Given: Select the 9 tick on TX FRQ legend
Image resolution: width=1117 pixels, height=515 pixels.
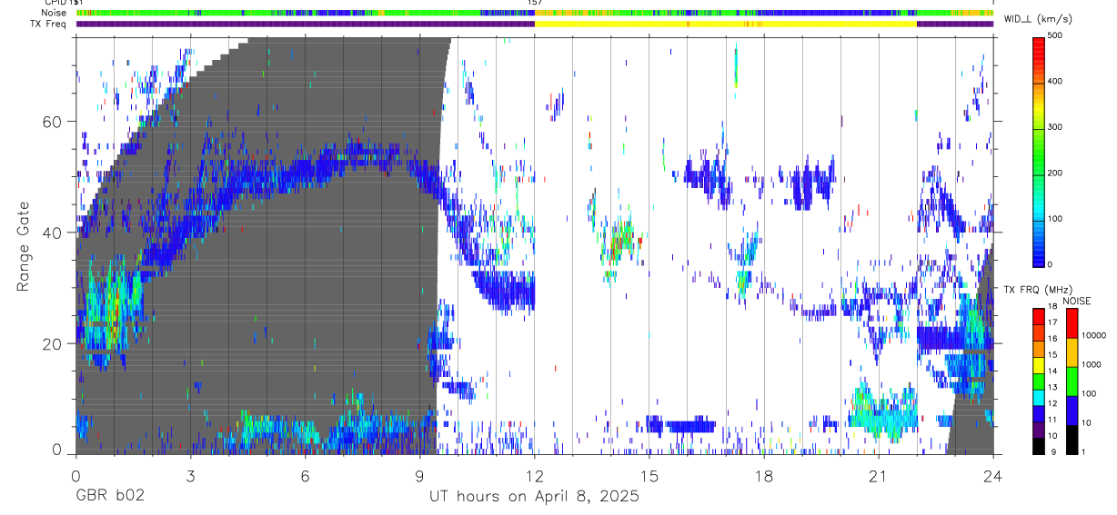Looking at the screenshot, I should [x=1052, y=451].
